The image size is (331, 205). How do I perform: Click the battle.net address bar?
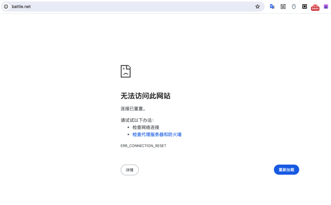pos(133,6)
